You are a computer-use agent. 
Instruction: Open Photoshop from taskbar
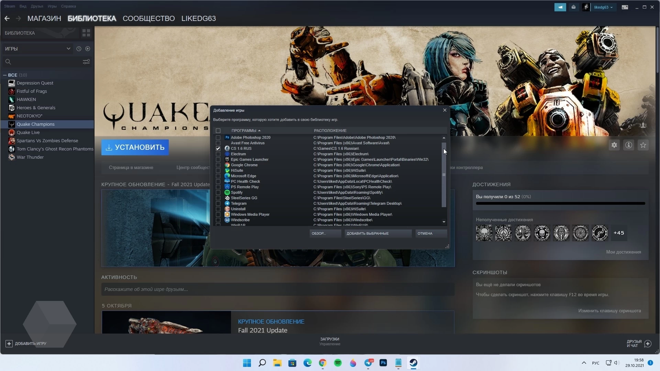(383, 363)
